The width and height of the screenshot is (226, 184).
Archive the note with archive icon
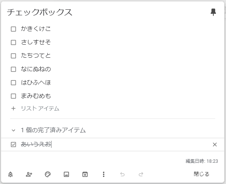[x=85, y=174]
